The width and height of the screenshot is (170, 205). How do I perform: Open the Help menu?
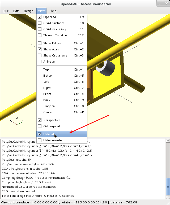point(53,11)
